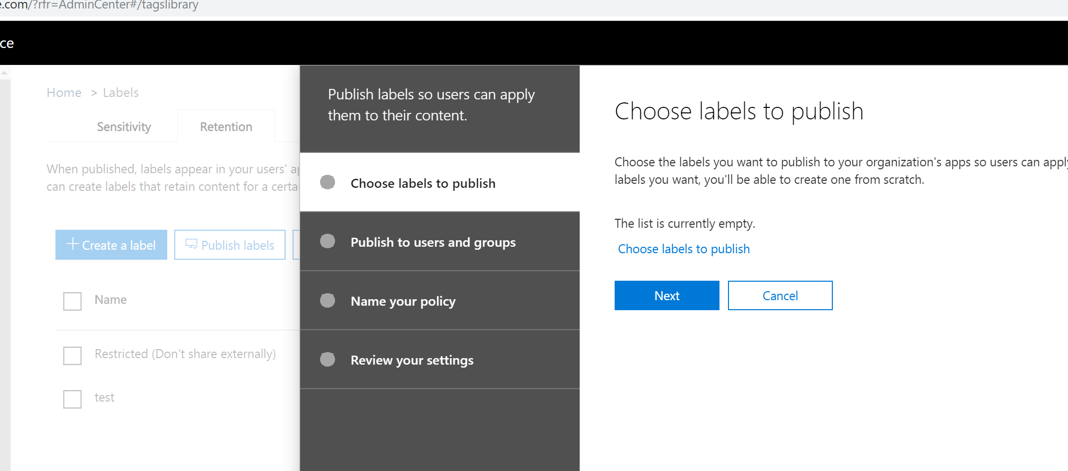Check the Restricted (Don't share externally) checkbox
The image size is (1068, 471).
[x=72, y=356]
